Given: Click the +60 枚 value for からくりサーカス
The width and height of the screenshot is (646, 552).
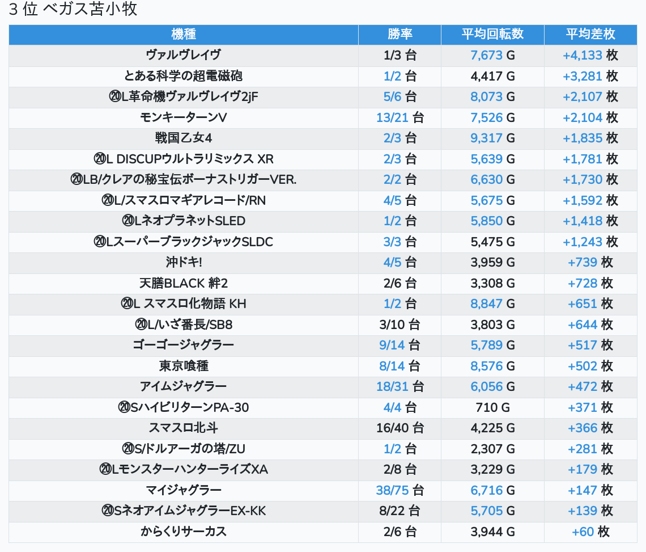Looking at the screenshot, I should (590, 532).
